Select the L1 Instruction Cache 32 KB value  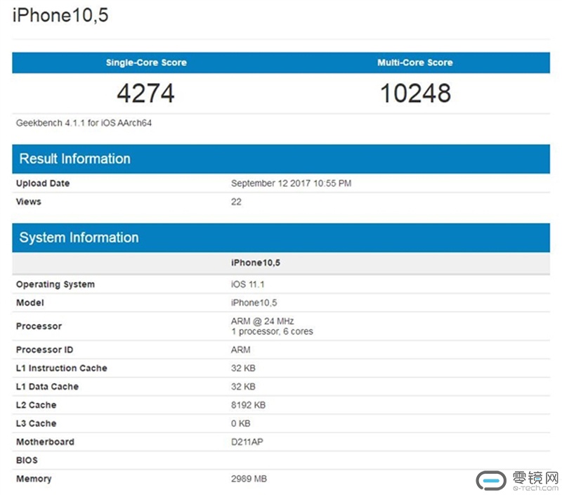(243, 368)
